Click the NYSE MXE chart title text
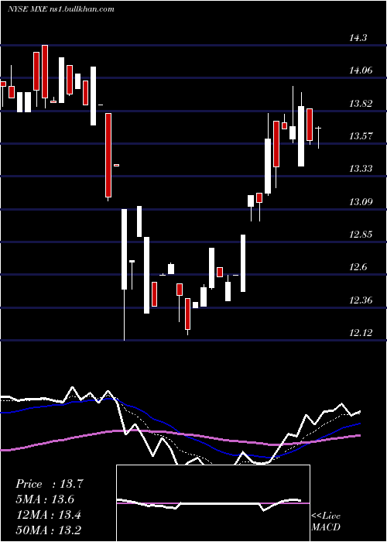Image resolution: width=387 pixels, height=542 pixels. (61, 9)
